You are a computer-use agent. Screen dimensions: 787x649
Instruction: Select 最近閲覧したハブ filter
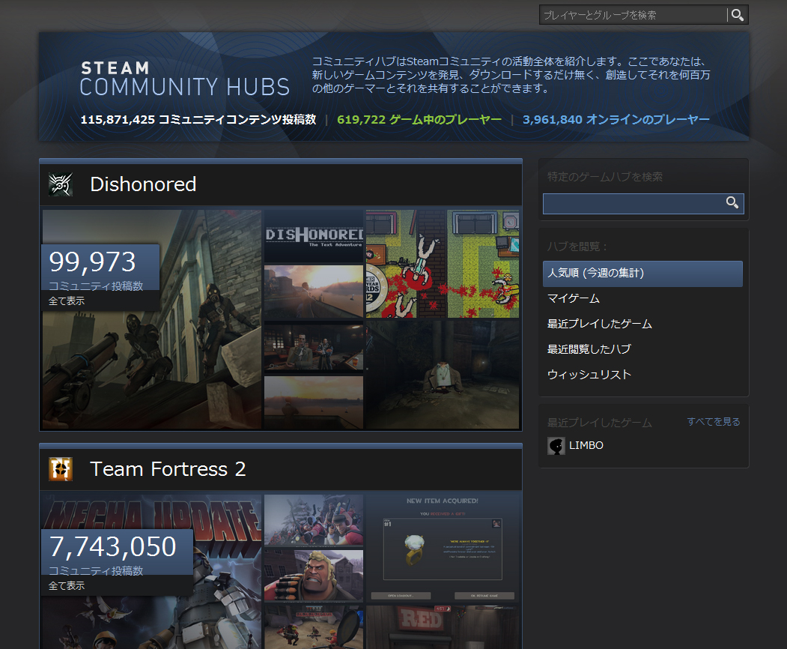(x=642, y=349)
